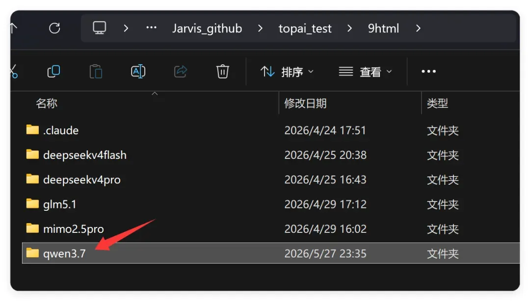Select the .claude folder name

click(x=61, y=130)
